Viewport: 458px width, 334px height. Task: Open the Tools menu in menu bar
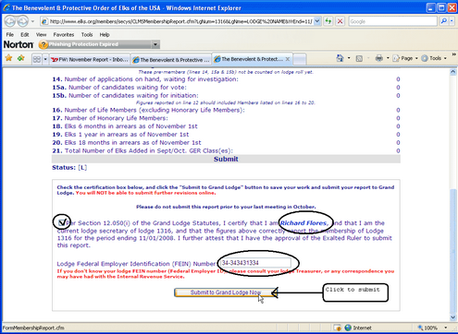pos(87,34)
